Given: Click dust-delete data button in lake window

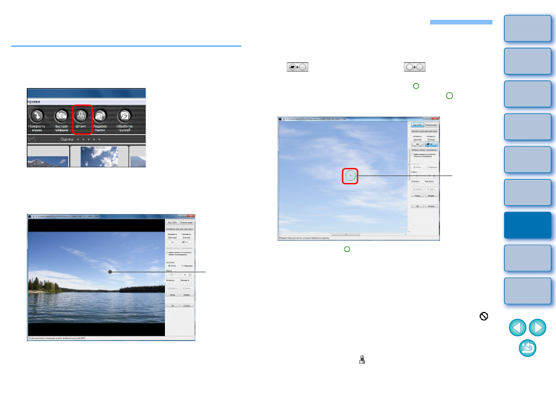Looking at the screenshot, I should [x=180, y=229].
